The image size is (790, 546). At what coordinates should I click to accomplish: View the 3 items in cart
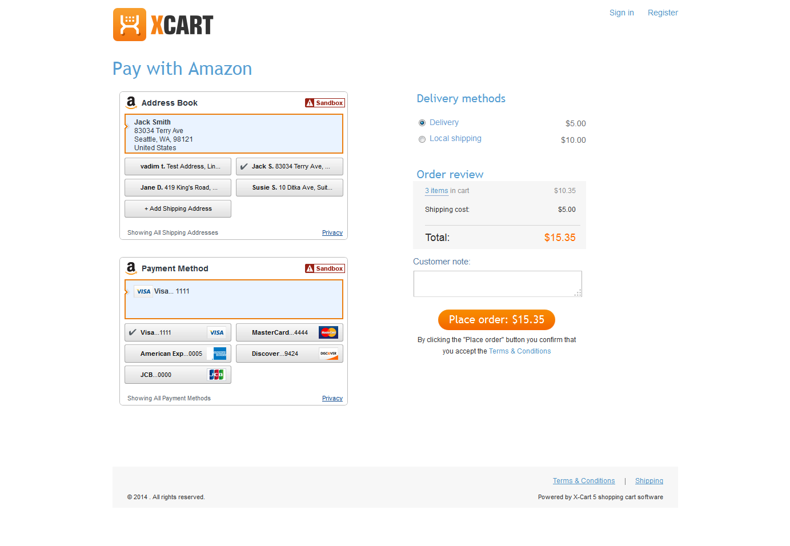[x=436, y=191]
